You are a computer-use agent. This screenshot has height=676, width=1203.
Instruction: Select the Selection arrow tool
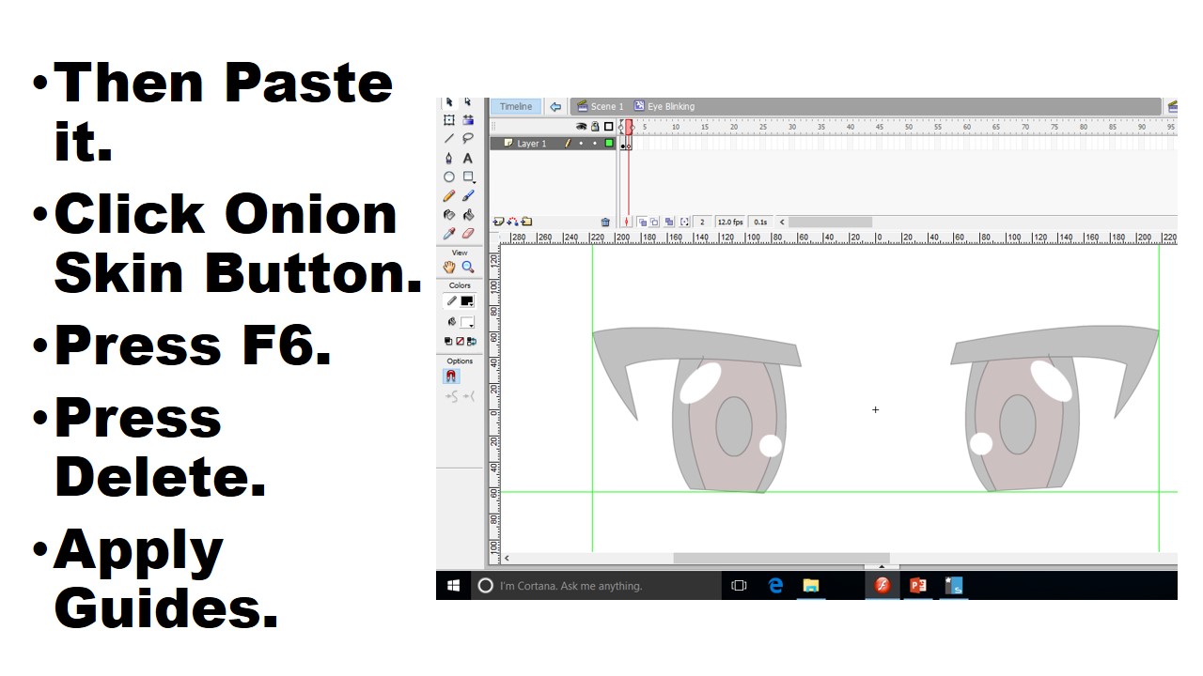click(x=447, y=101)
